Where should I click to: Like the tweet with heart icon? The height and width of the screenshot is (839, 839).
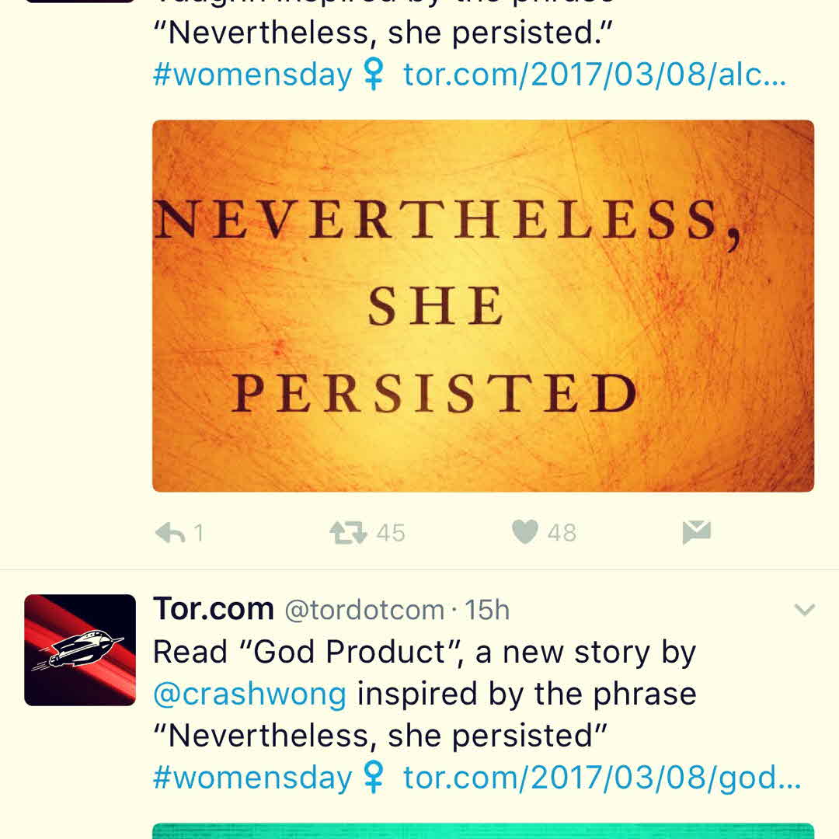pyautogui.click(x=525, y=532)
